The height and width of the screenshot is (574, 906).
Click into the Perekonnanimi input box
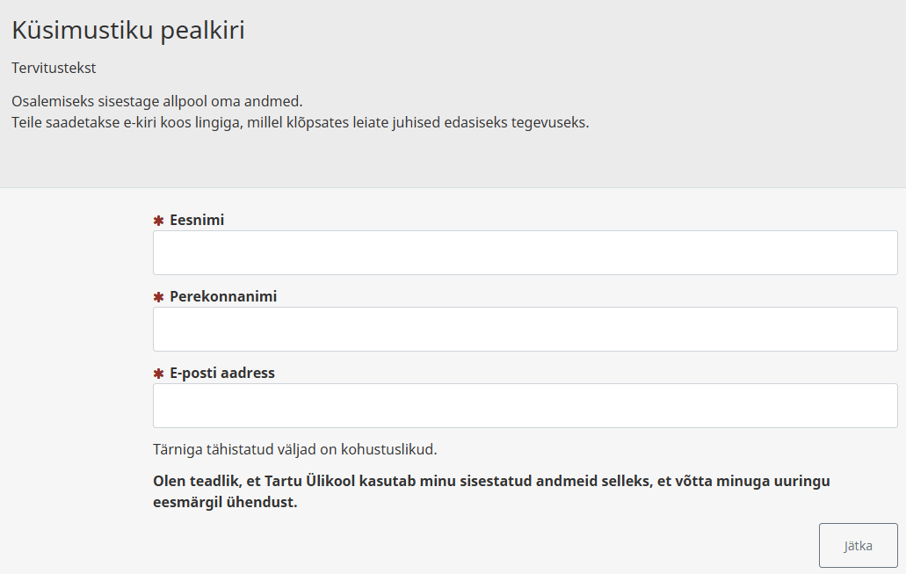click(x=525, y=329)
